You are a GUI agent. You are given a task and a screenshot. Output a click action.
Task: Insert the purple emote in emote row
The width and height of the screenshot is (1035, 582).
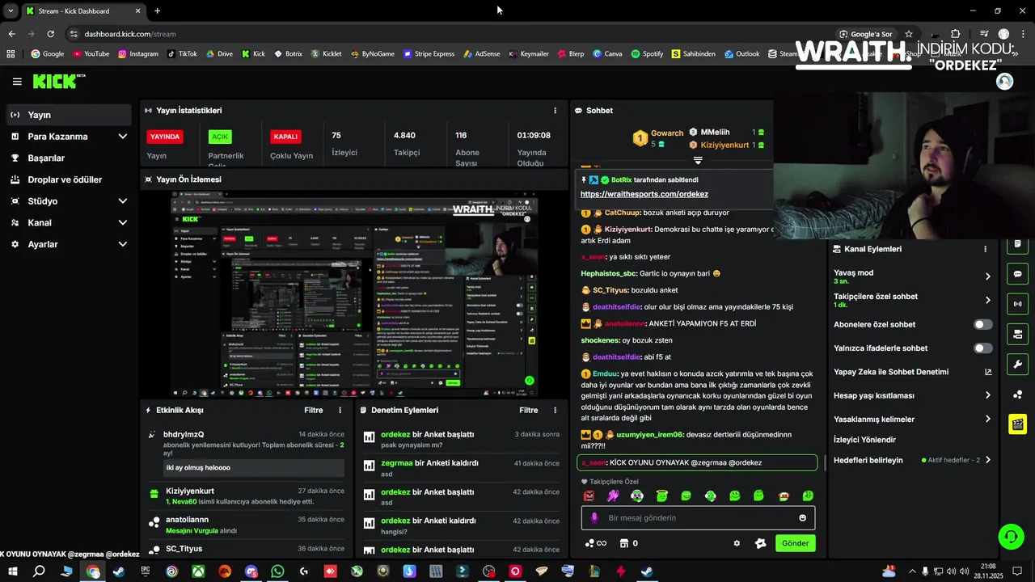[614, 496]
